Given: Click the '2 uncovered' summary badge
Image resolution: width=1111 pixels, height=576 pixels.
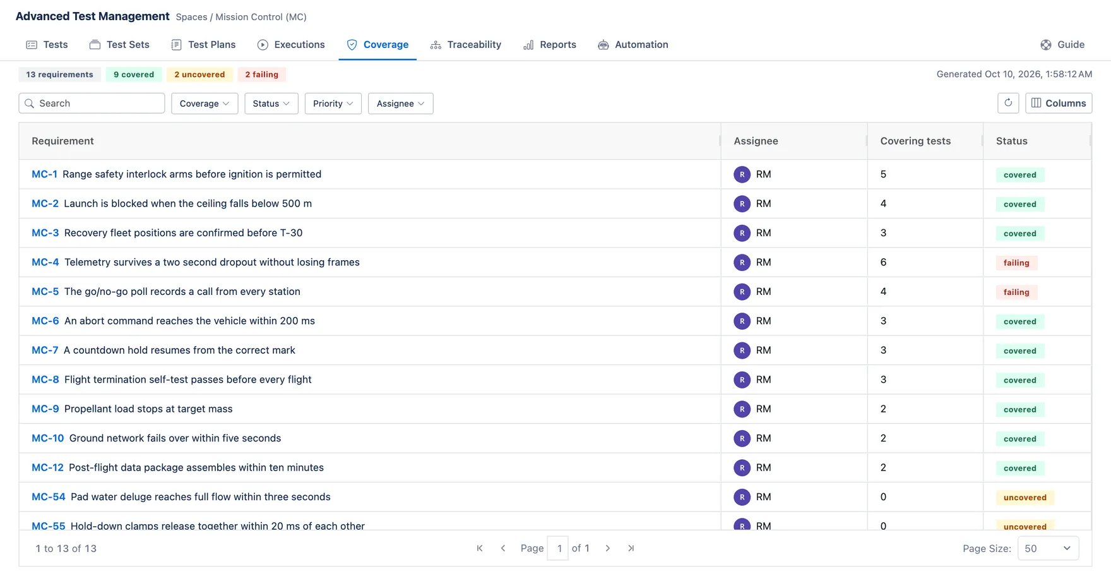Looking at the screenshot, I should (x=199, y=75).
